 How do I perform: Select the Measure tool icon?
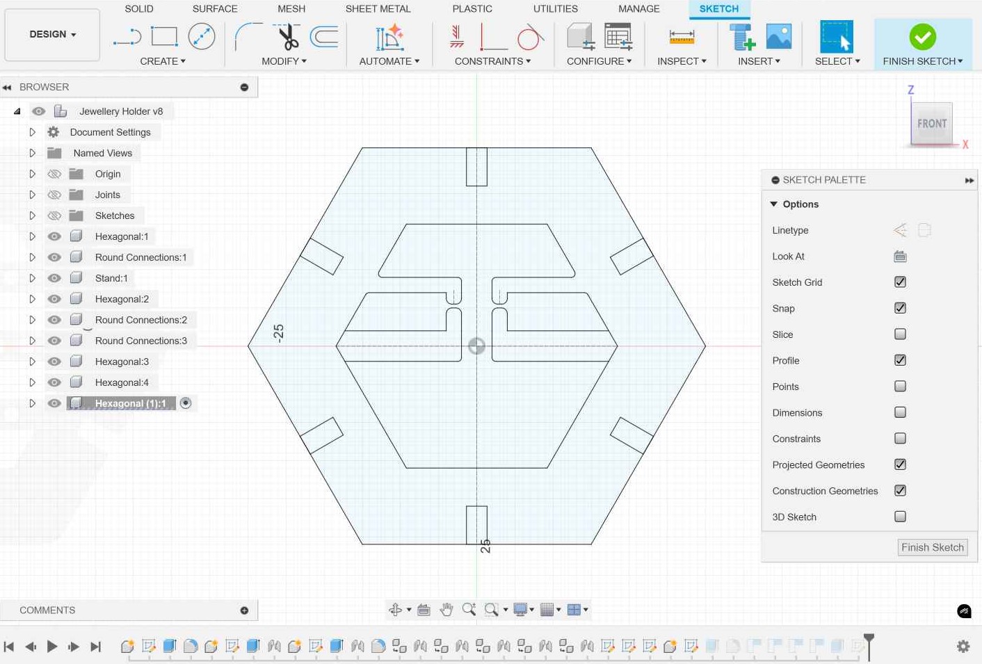682,36
